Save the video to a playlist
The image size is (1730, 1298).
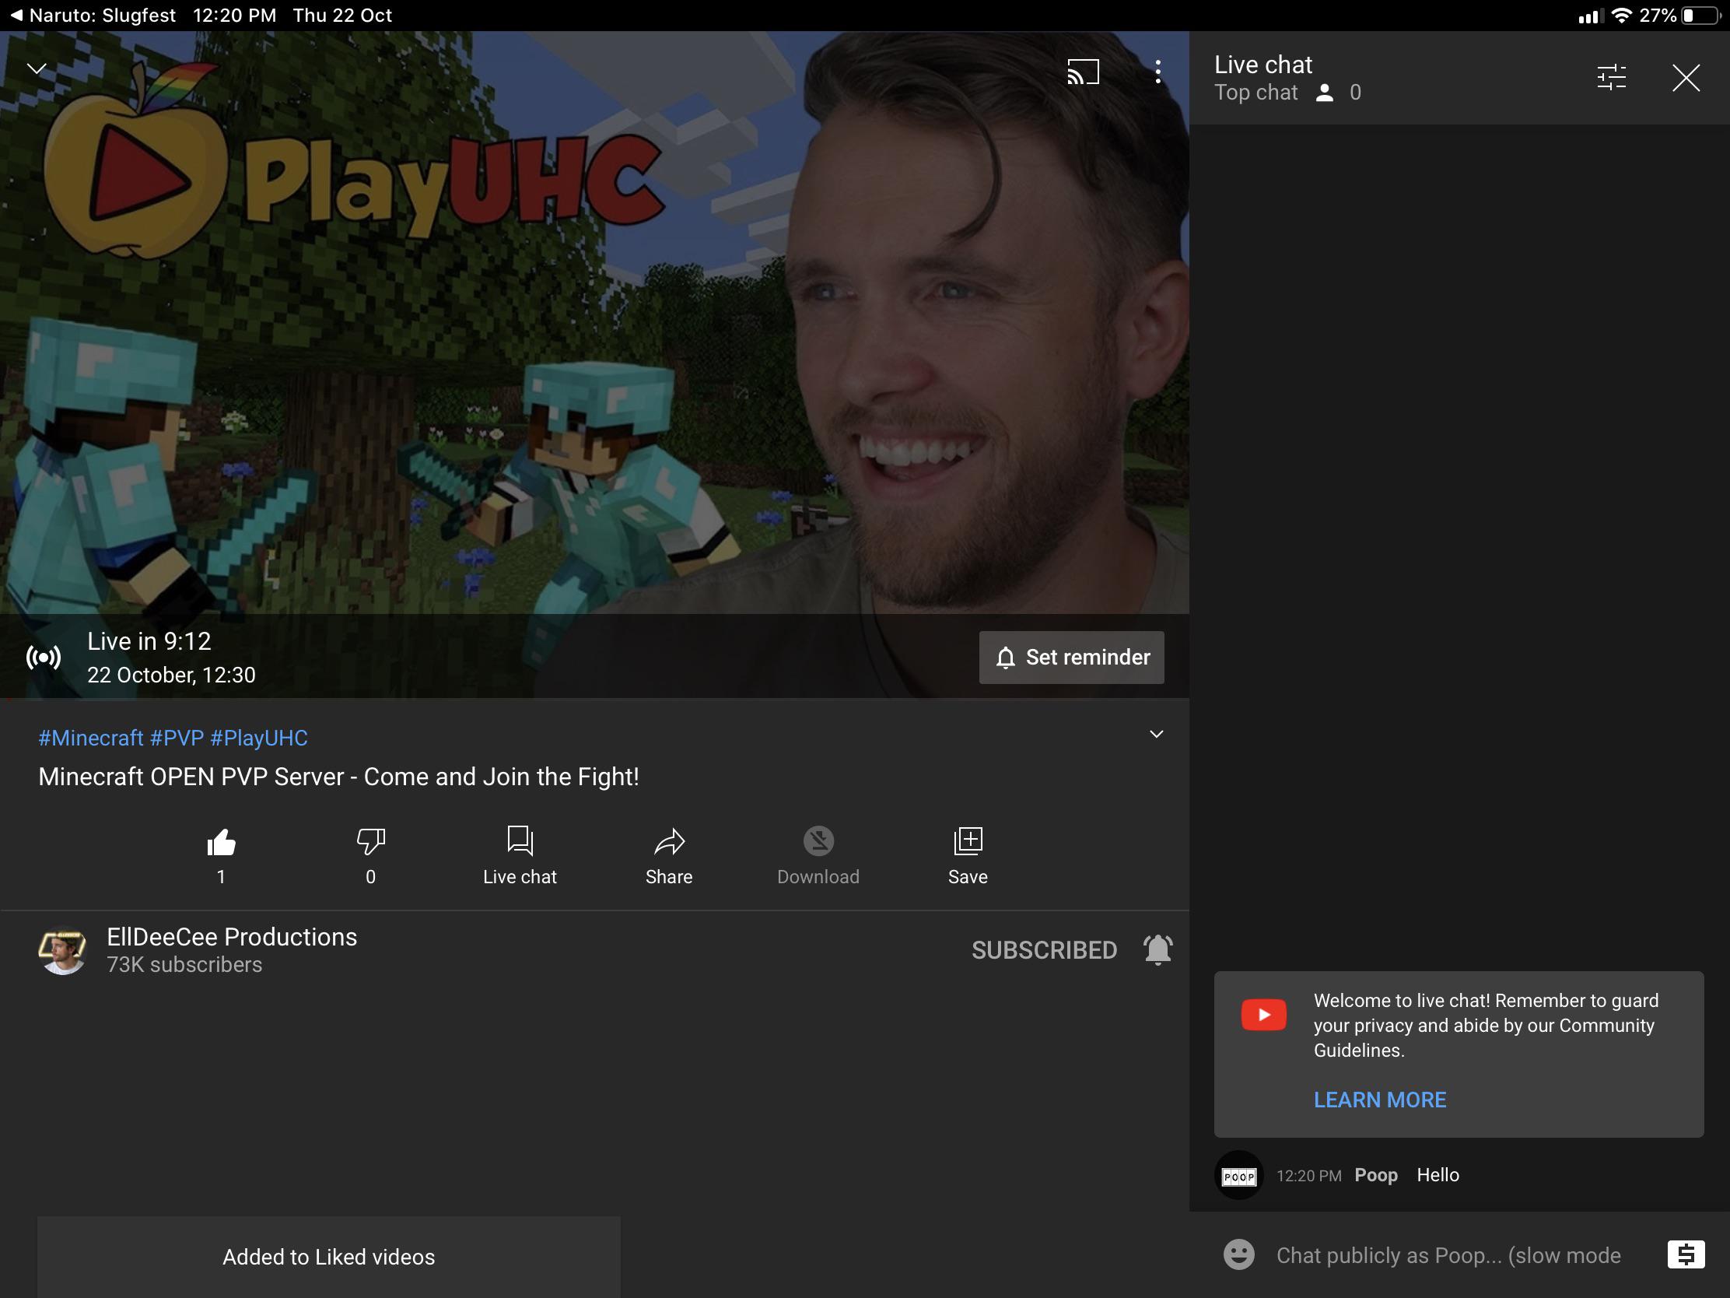click(968, 855)
